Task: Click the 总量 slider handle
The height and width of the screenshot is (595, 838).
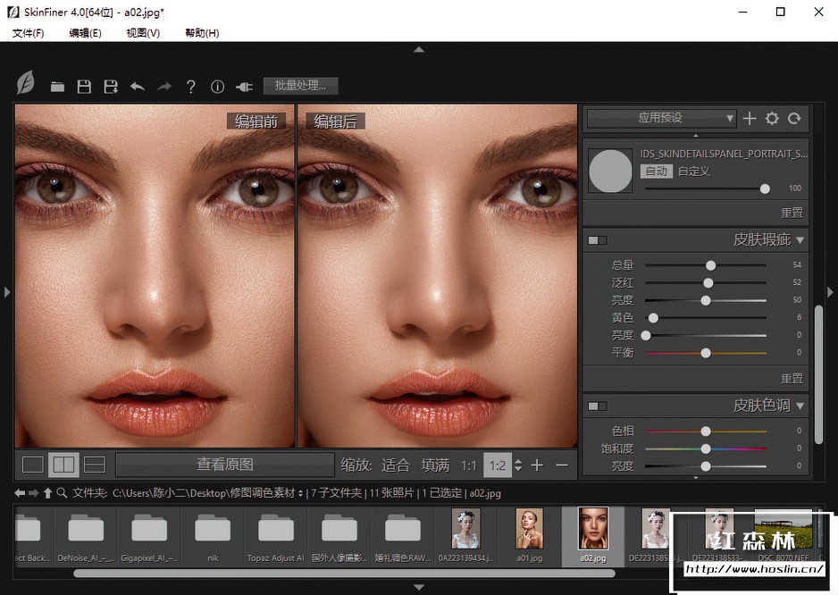Action: coord(710,265)
